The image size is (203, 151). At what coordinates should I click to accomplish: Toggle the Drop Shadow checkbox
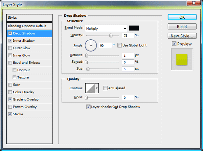[x=10, y=33]
